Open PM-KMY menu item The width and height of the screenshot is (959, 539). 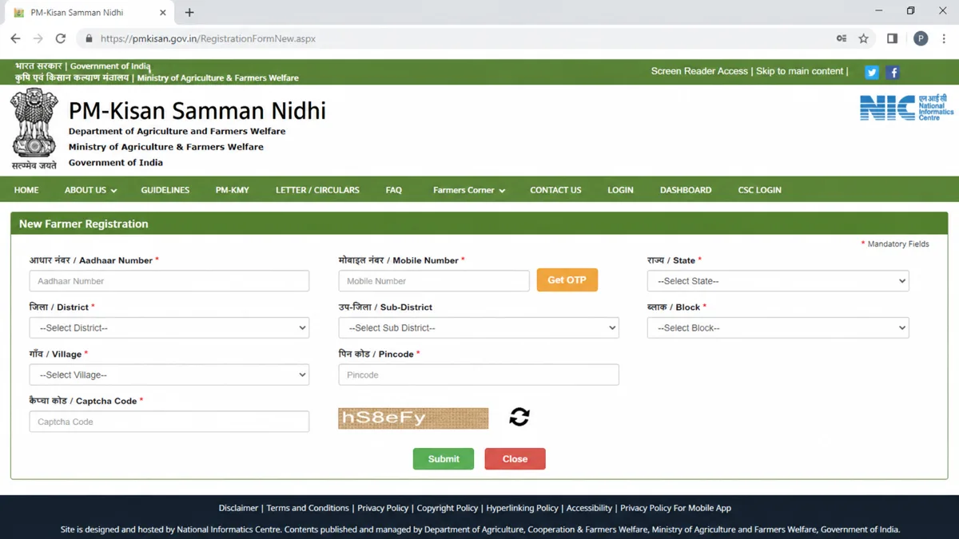(x=233, y=190)
